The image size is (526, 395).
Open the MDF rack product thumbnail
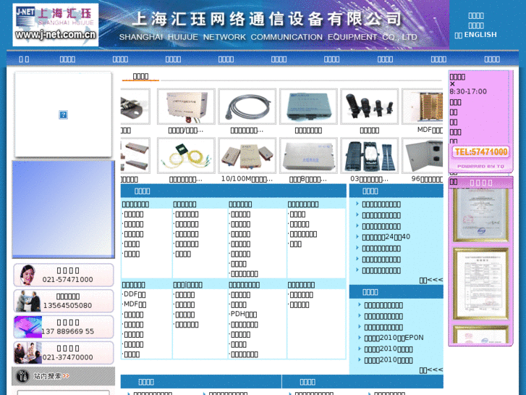click(423, 107)
